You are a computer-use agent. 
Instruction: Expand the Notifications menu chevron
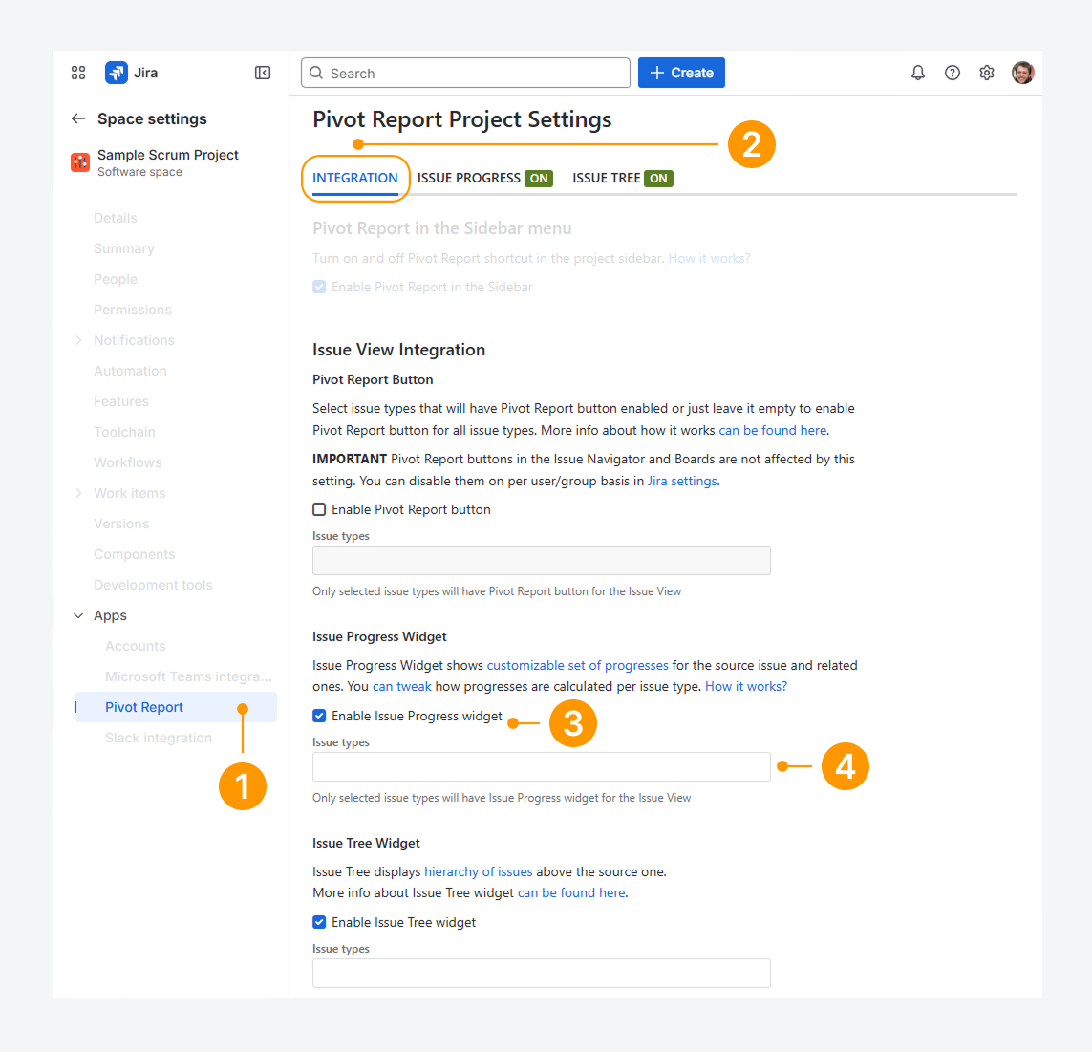click(78, 340)
